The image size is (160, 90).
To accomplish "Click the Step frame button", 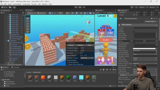I will pos(84,7).
